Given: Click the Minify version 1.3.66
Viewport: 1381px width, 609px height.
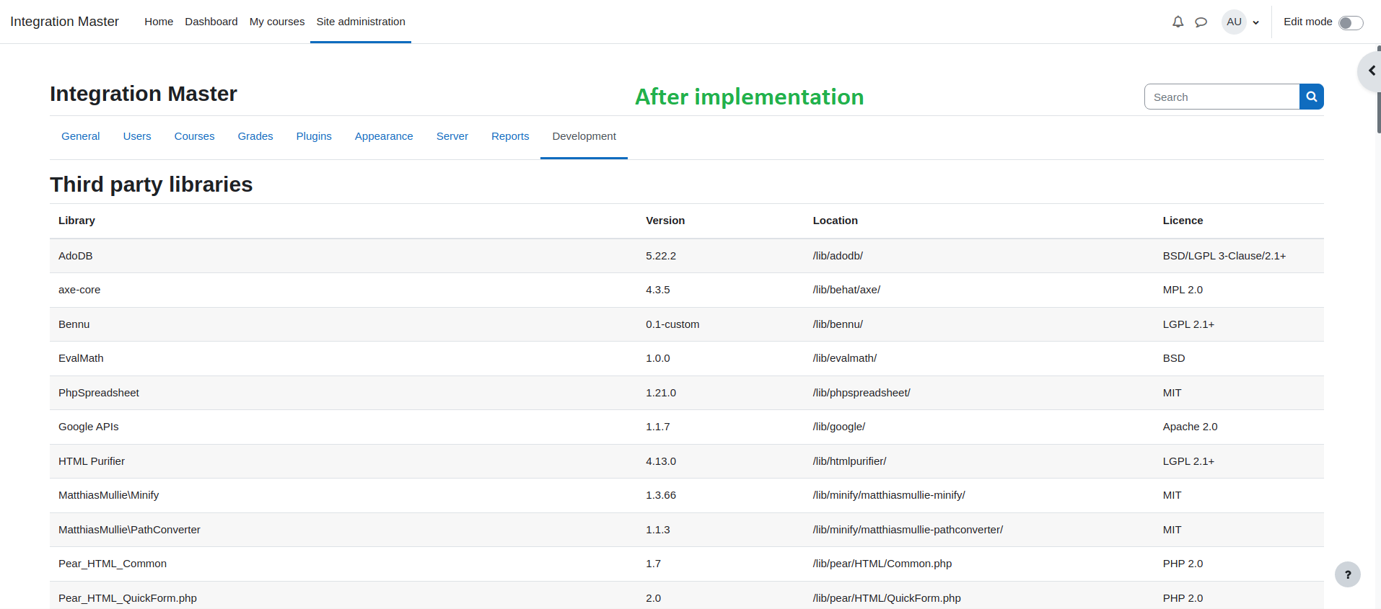Looking at the screenshot, I should click(661, 495).
